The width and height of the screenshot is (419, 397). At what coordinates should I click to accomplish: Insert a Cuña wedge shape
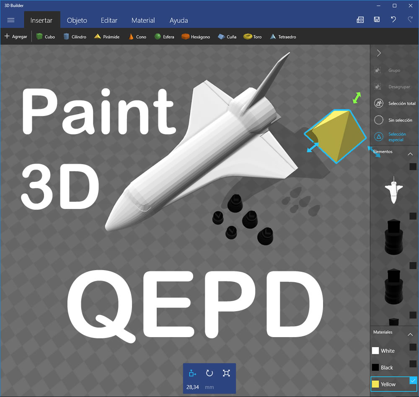click(x=227, y=36)
